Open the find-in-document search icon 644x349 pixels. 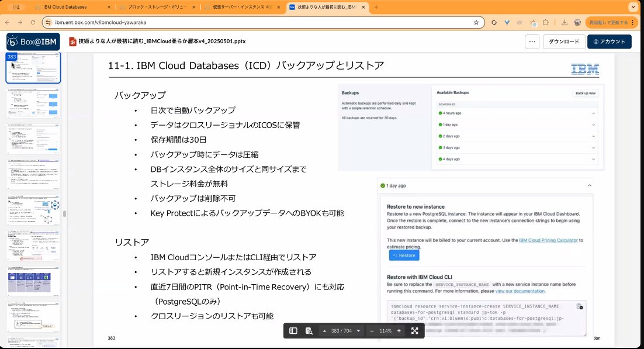tap(309, 331)
